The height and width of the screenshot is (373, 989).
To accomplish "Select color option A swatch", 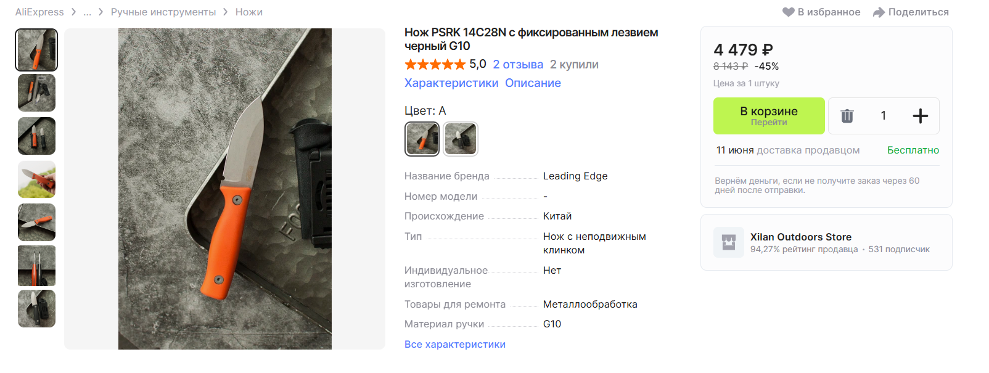I will pos(422,139).
